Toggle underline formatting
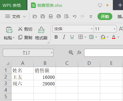 pyautogui.click(x=72, y=37)
